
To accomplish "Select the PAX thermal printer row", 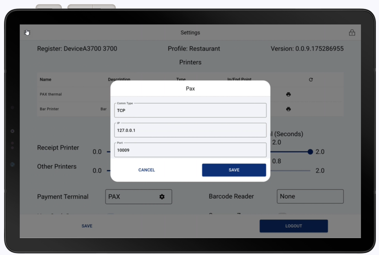I will 51,94.
